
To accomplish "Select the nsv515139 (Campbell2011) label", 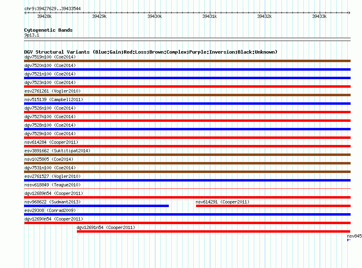I will 54,99.
